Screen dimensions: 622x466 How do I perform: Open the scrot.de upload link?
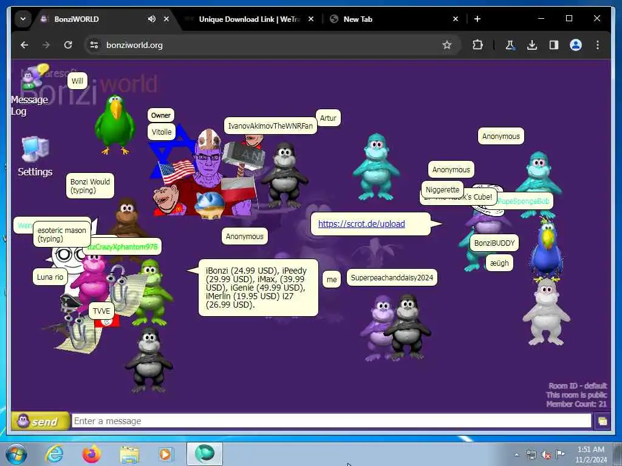[x=361, y=224]
